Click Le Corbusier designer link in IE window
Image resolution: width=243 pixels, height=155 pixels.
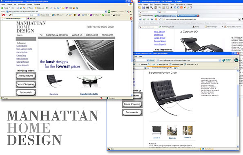(22, 46)
